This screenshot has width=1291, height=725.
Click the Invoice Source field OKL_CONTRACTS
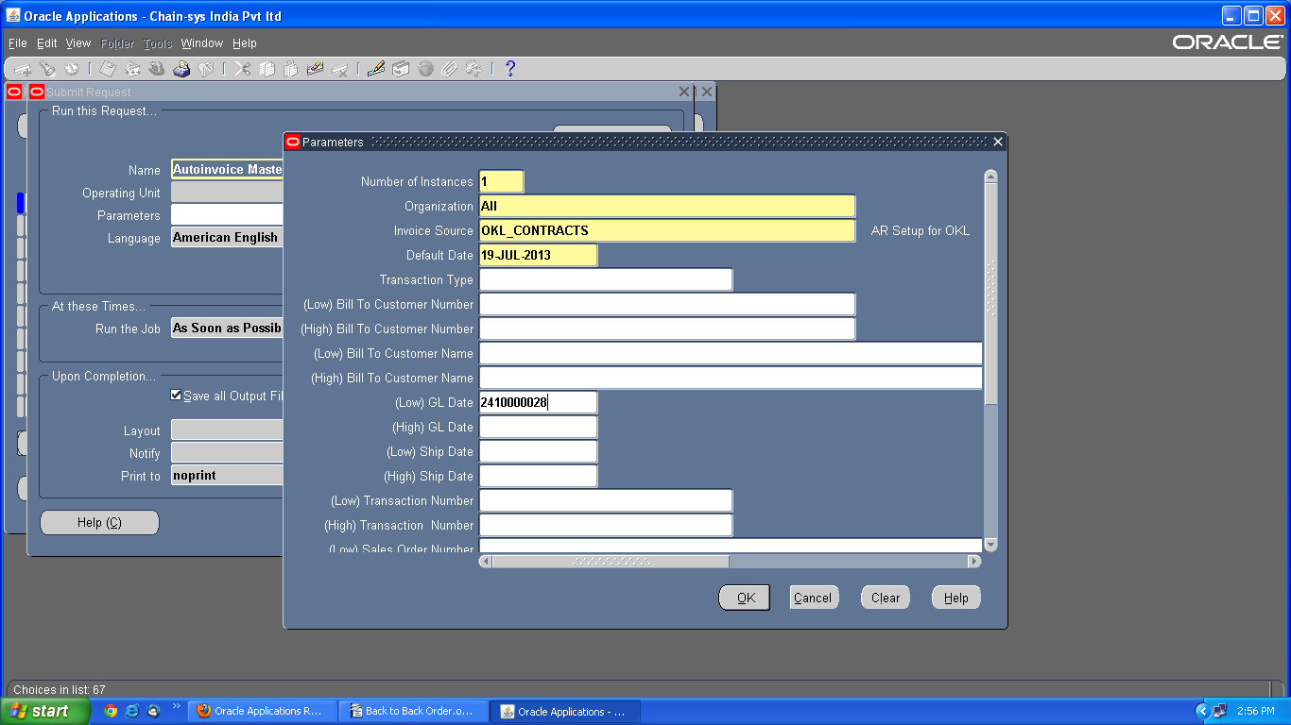pos(667,230)
